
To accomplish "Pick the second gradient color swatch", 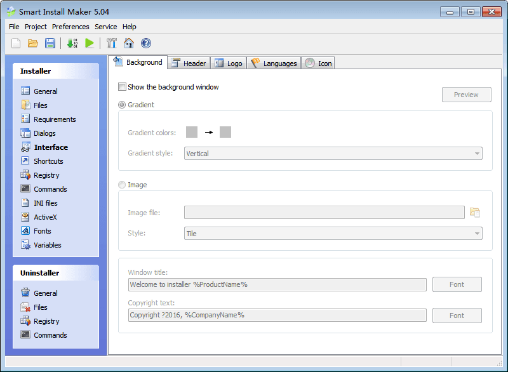I will tap(225, 132).
